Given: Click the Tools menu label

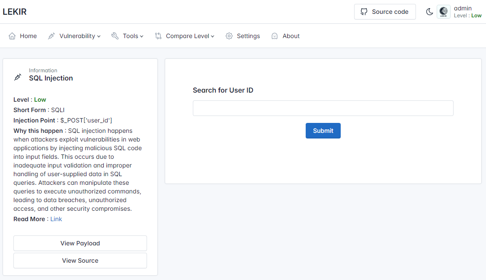Looking at the screenshot, I should (131, 36).
